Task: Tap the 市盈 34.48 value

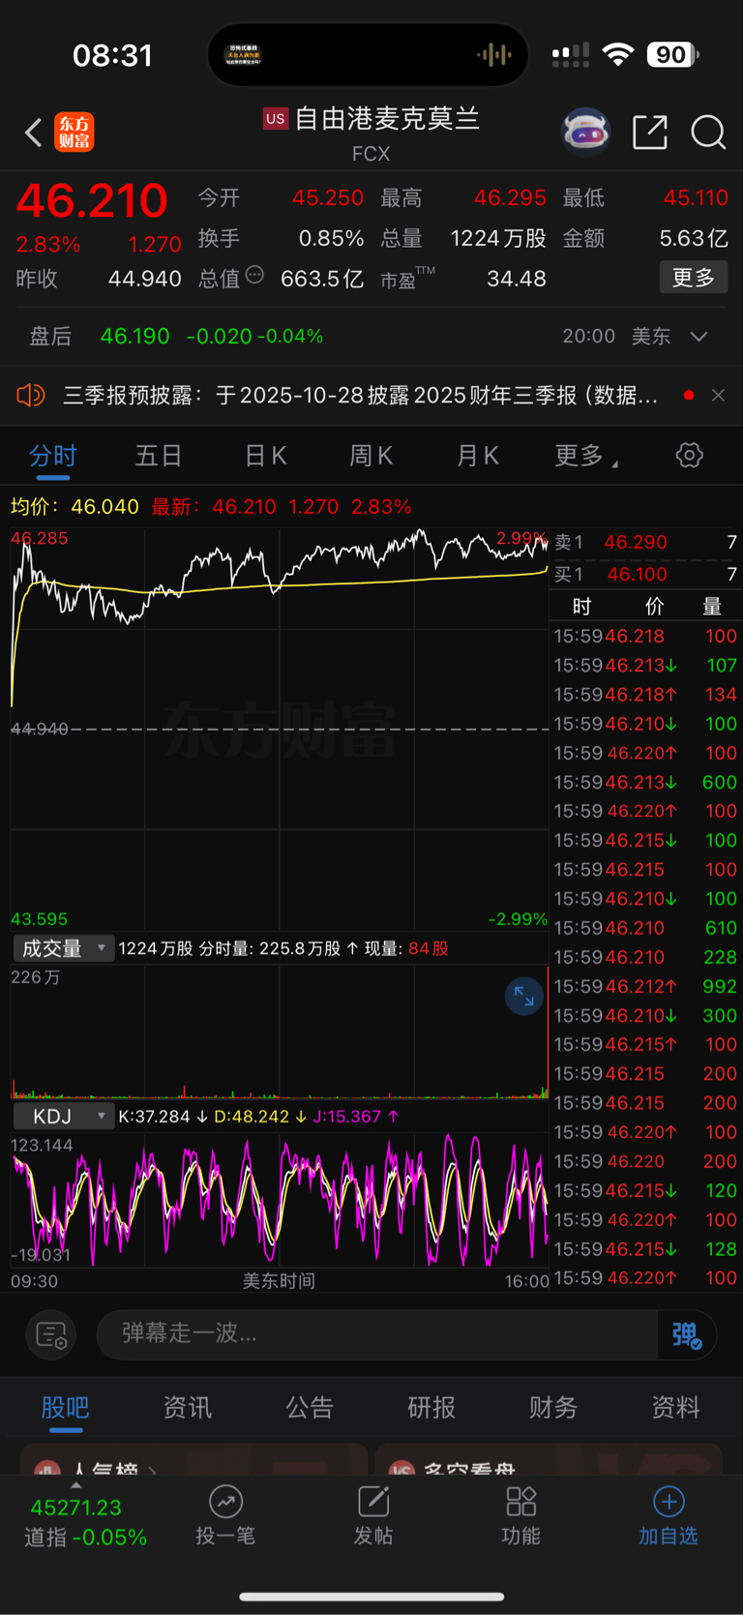Action: [516, 279]
